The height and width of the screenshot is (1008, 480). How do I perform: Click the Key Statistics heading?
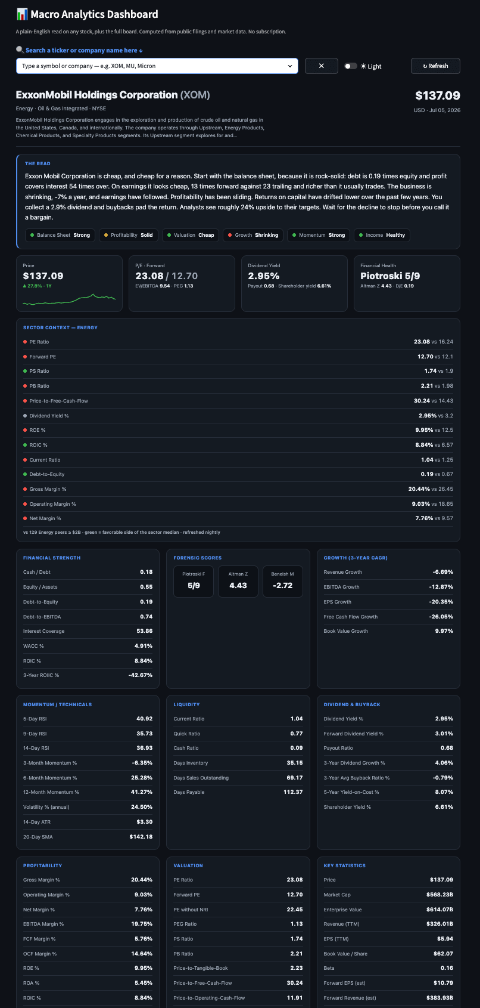(x=345, y=865)
